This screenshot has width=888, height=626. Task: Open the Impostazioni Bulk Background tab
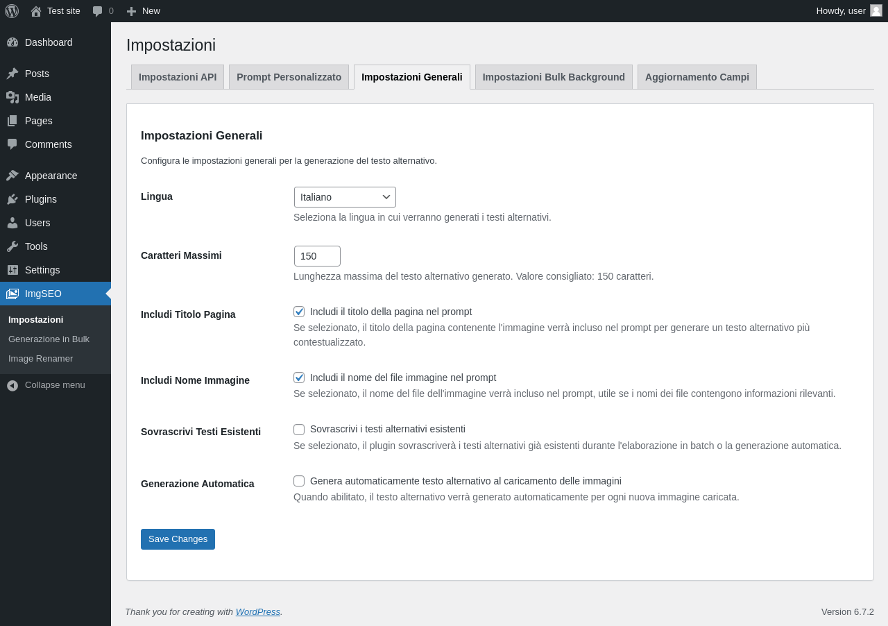[554, 77]
